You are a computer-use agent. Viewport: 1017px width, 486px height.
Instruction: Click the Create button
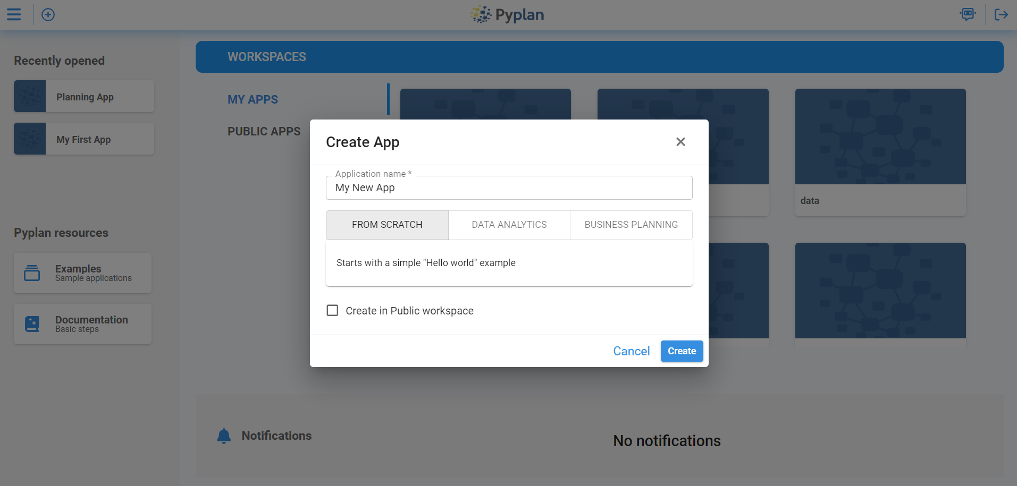pos(682,351)
